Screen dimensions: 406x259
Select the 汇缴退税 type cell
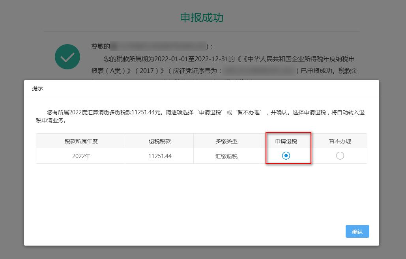pos(226,156)
